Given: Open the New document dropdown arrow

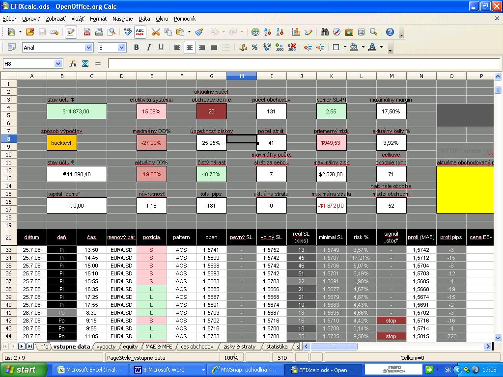Looking at the screenshot, I should (20, 32).
